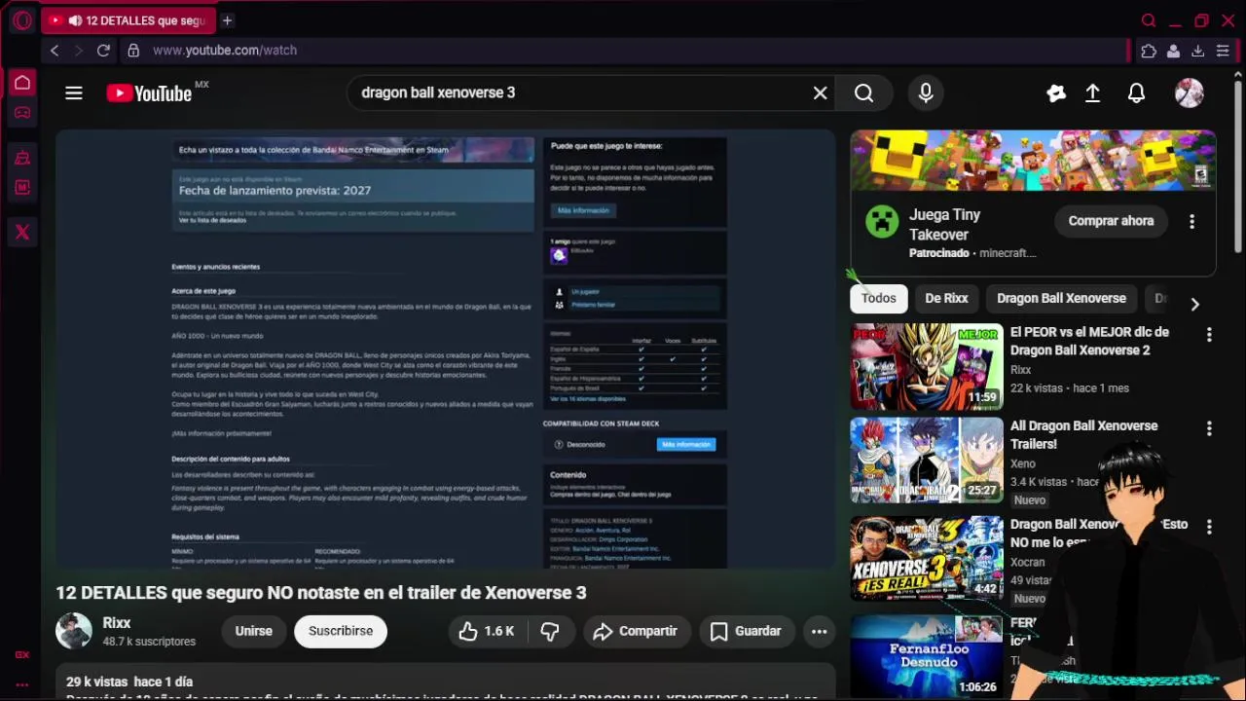Open sidebar three-dots more options
The width and height of the screenshot is (1246, 701).
pyautogui.click(x=21, y=685)
